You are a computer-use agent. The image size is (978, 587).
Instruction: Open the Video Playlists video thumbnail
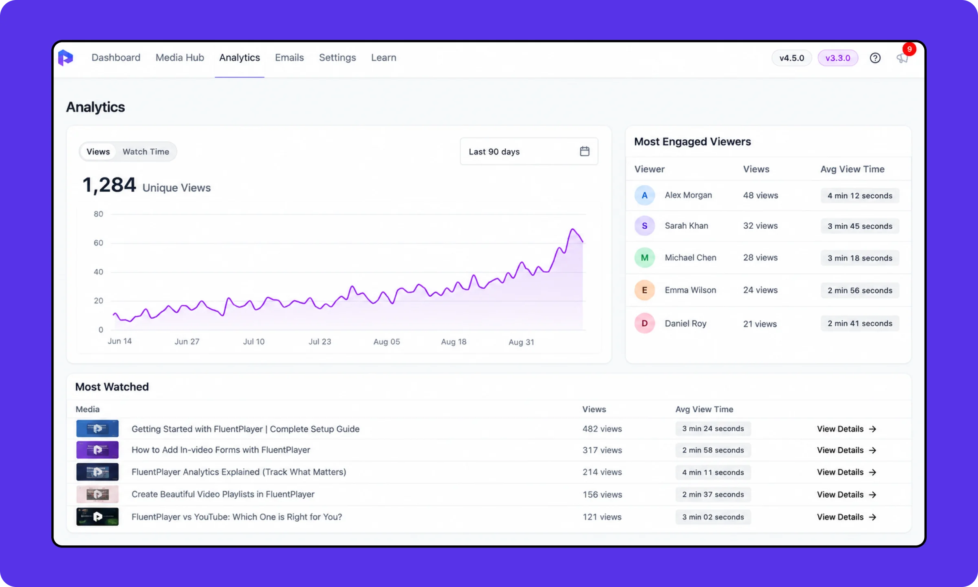click(97, 494)
